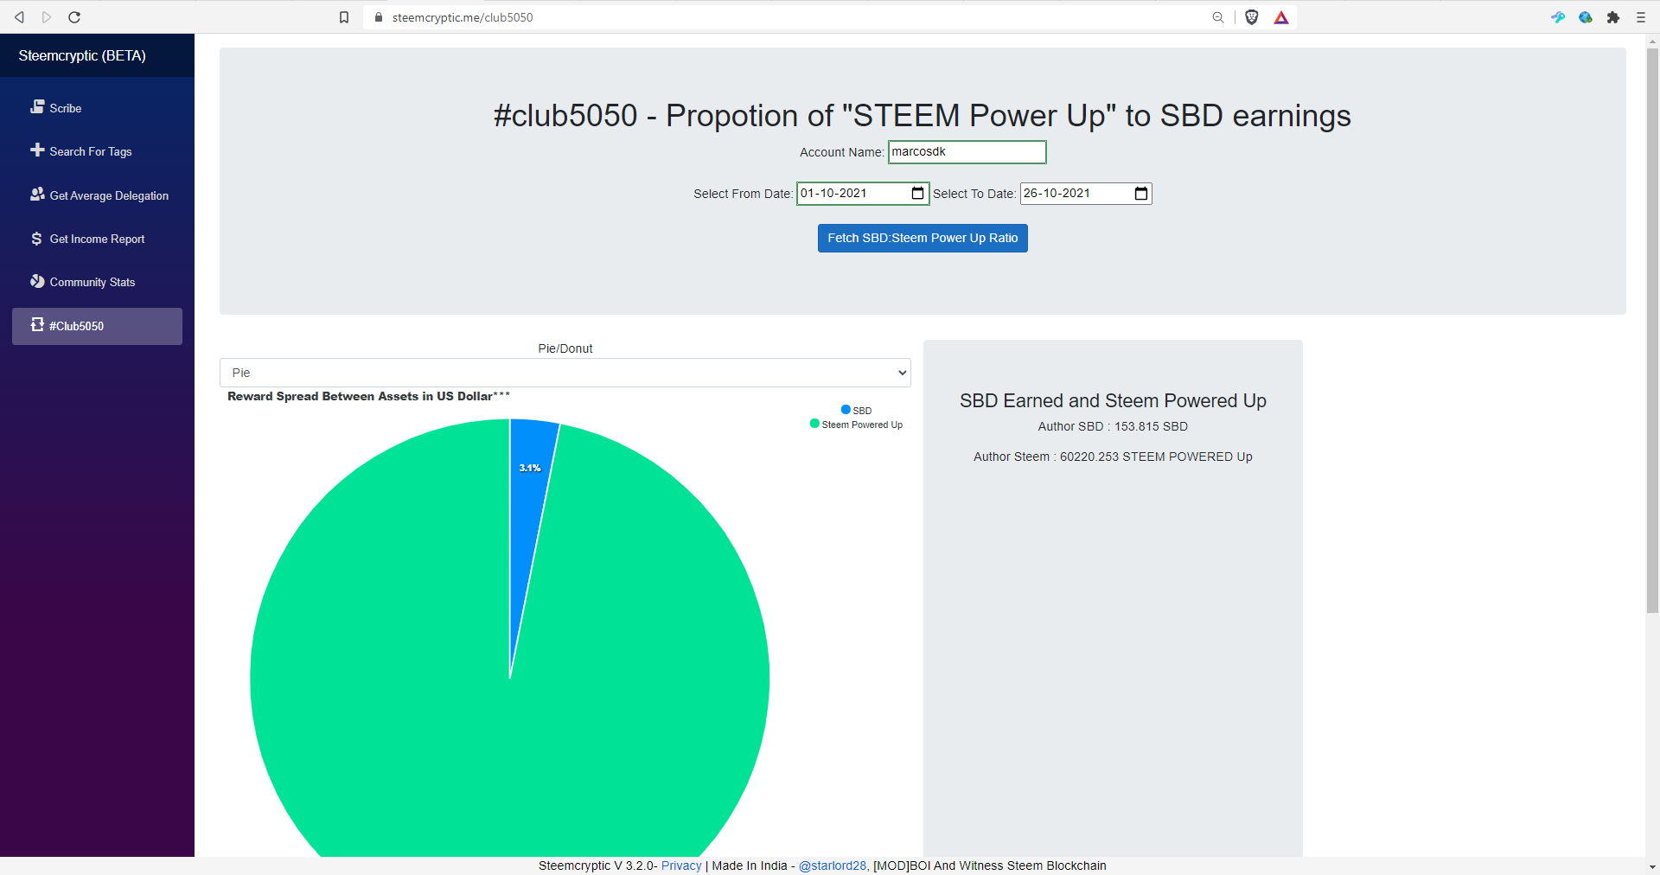1660x875 pixels.
Task: Click the Search For Tags plus icon
Action: tap(37, 150)
